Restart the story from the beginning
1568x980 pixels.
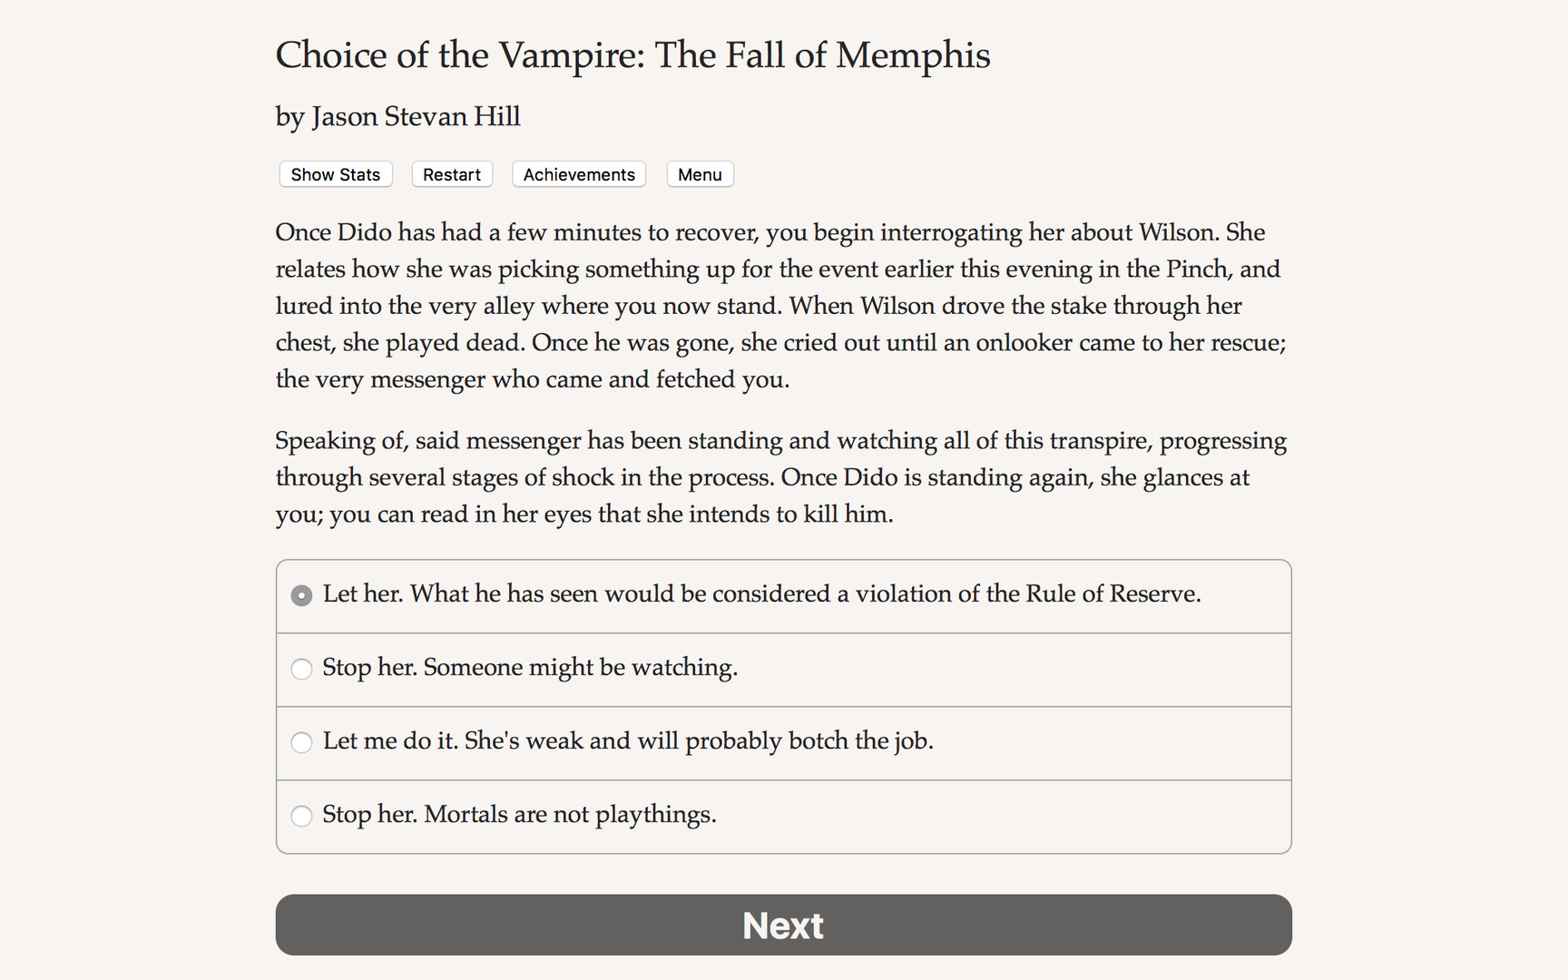(451, 174)
